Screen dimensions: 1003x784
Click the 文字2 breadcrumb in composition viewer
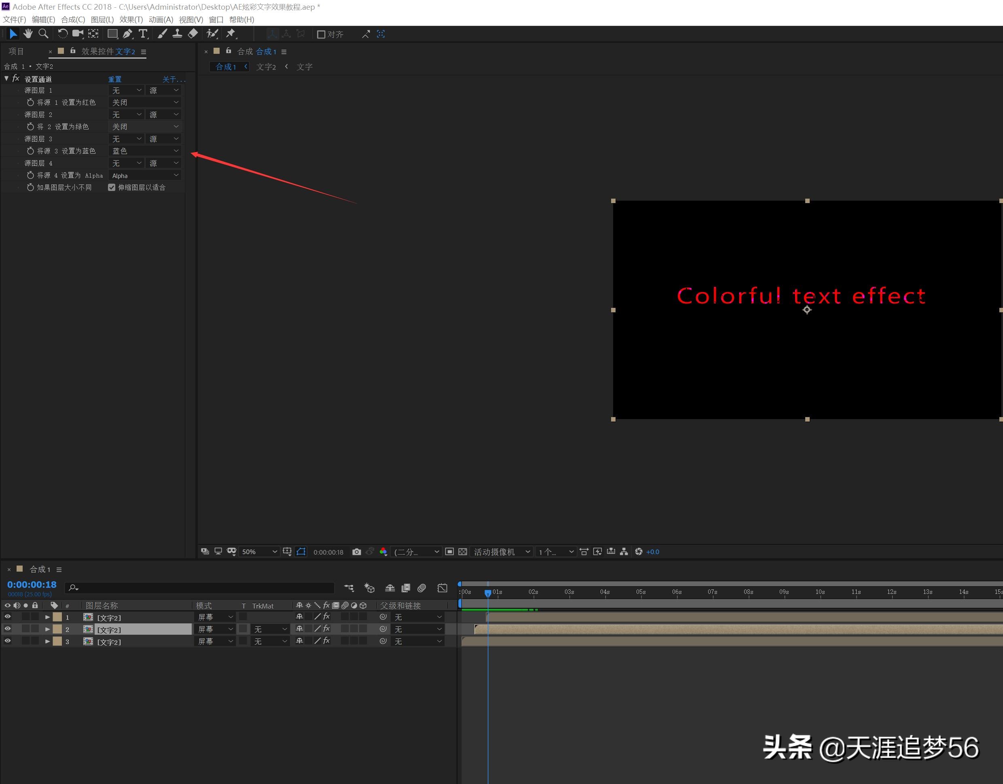pyautogui.click(x=266, y=67)
